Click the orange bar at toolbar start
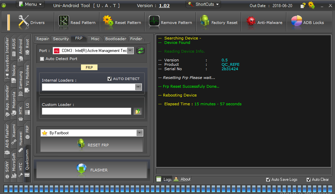This screenshot has width=335, height=194. pos(8,22)
